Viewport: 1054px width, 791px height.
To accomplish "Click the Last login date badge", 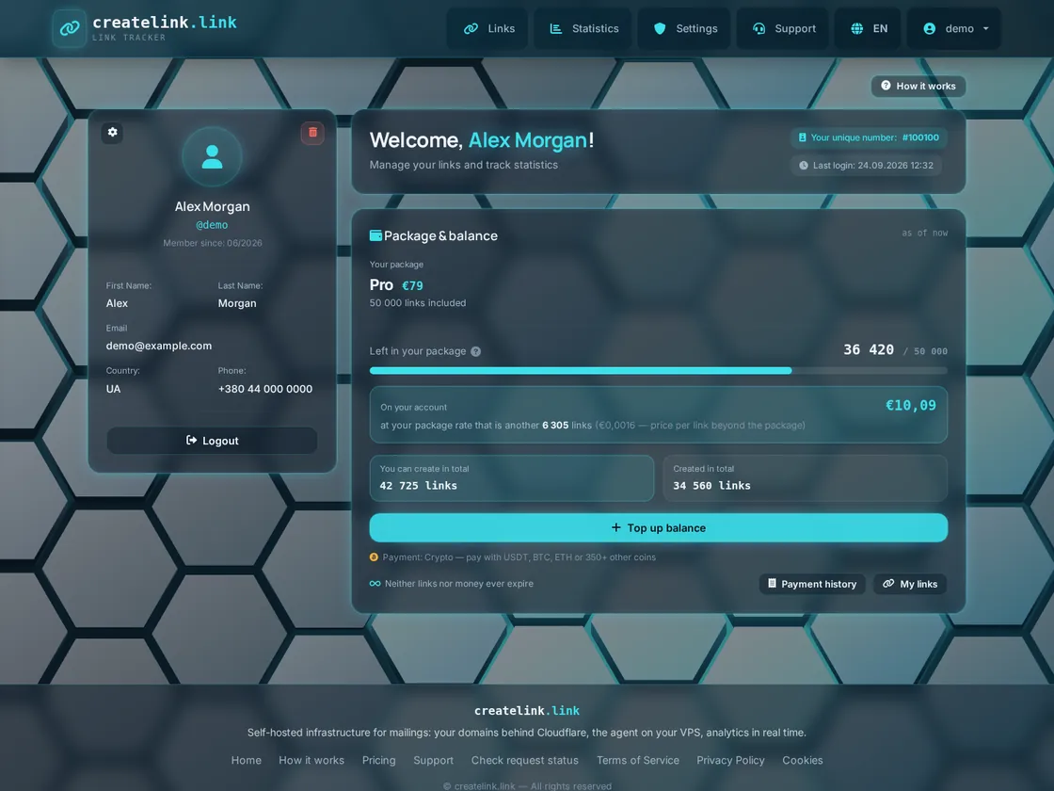I will tap(867, 166).
